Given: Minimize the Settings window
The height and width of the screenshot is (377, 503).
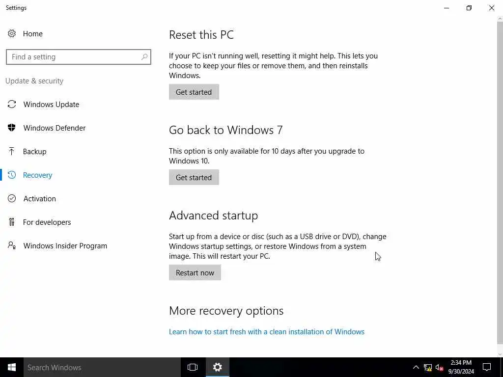Looking at the screenshot, I should [x=446, y=8].
